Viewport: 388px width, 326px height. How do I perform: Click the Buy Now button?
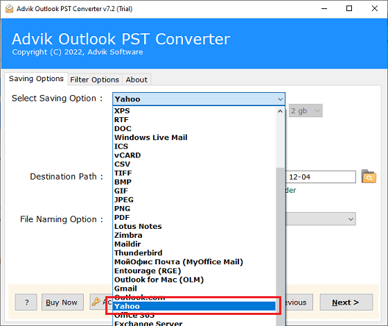point(62,302)
